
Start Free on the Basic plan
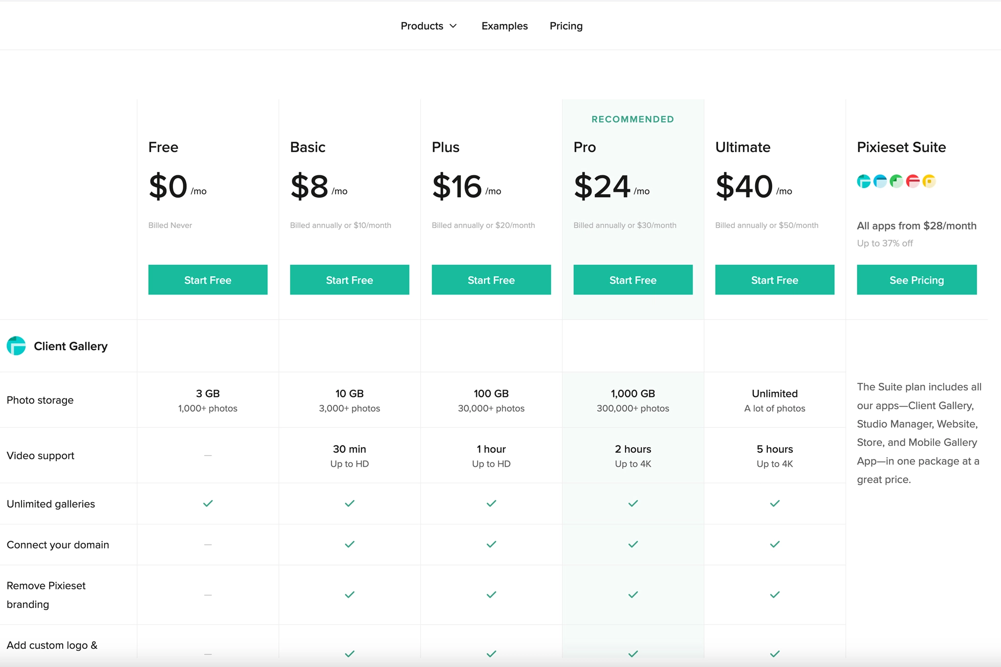(349, 280)
